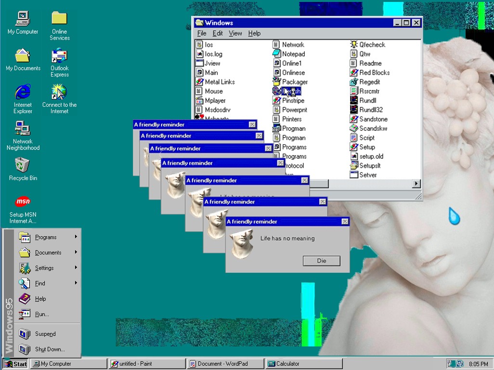The width and height of the screenshot is (494, 370).
Task: Click the Qfecheck lightbulb icon
Action: (x=354, y=44)
